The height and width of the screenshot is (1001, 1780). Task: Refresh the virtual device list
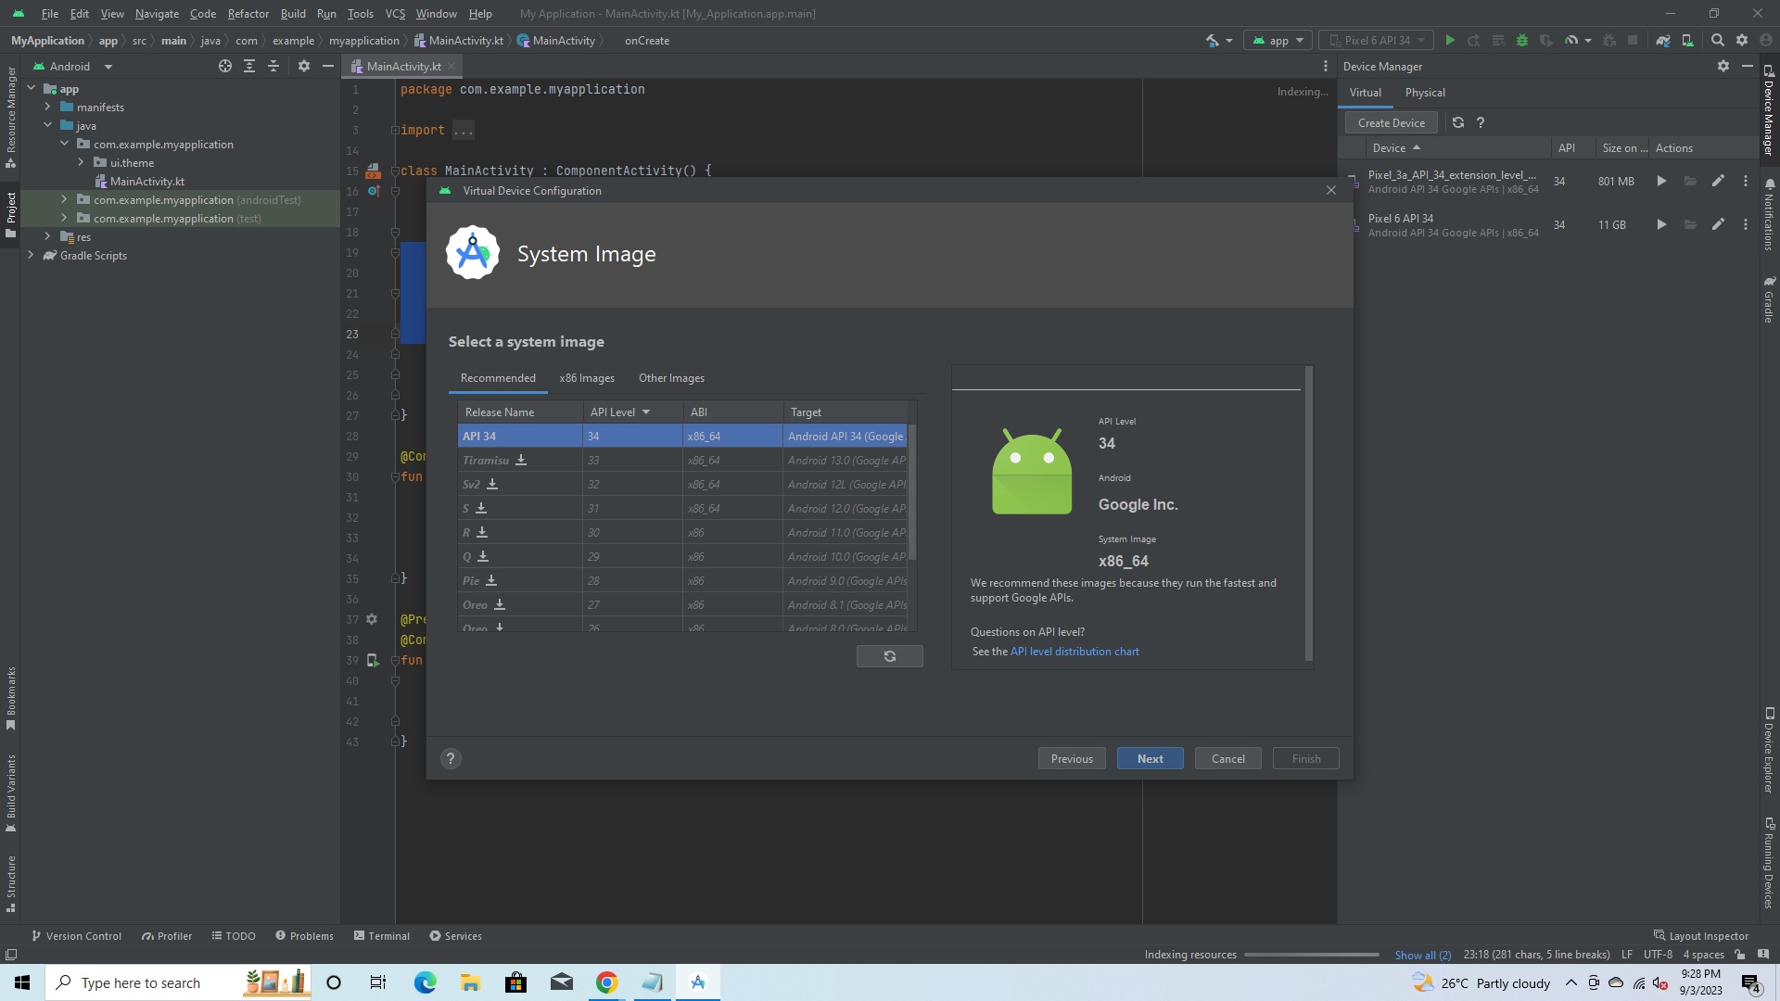(1458, 122)
